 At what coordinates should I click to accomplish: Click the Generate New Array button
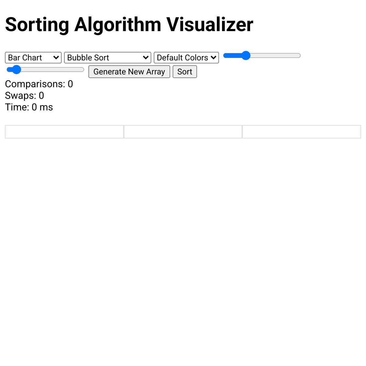pos(129,72)
